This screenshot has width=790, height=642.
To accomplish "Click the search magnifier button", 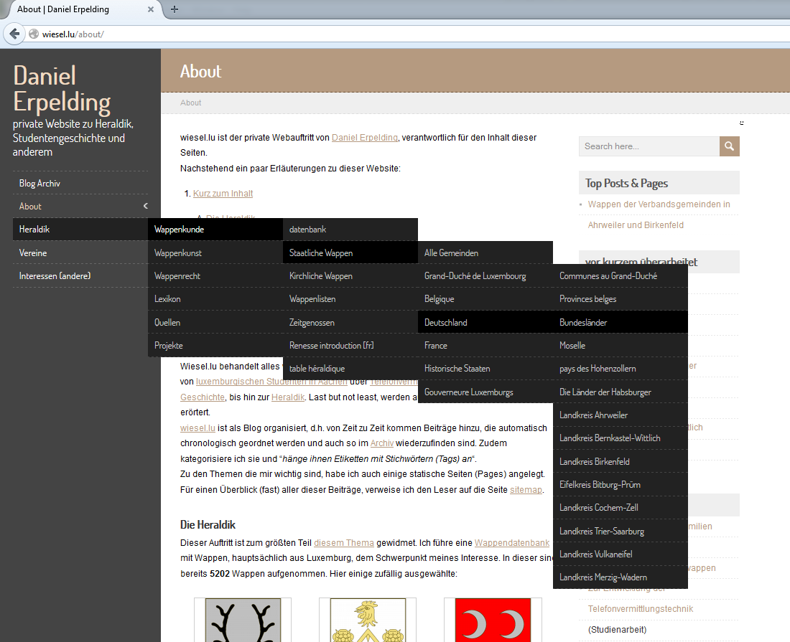I will (730, 146).
